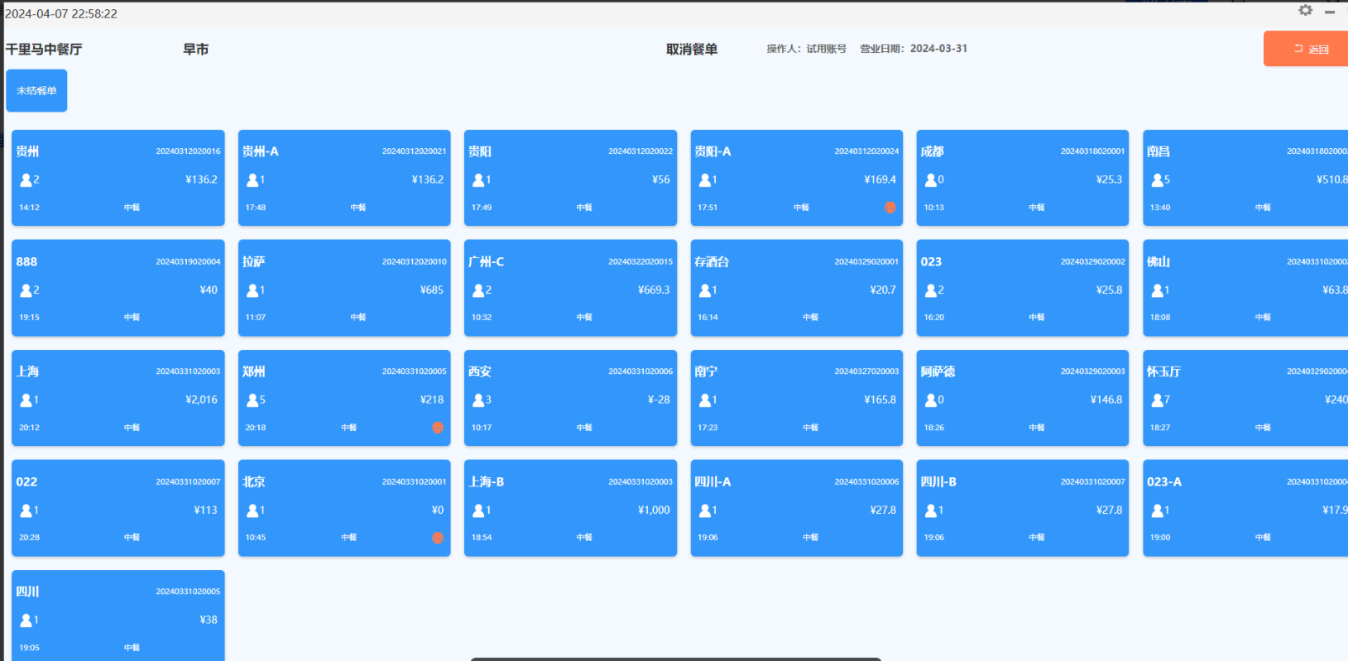Click the guest icon on 贵州 card

(x=26, y=180)
